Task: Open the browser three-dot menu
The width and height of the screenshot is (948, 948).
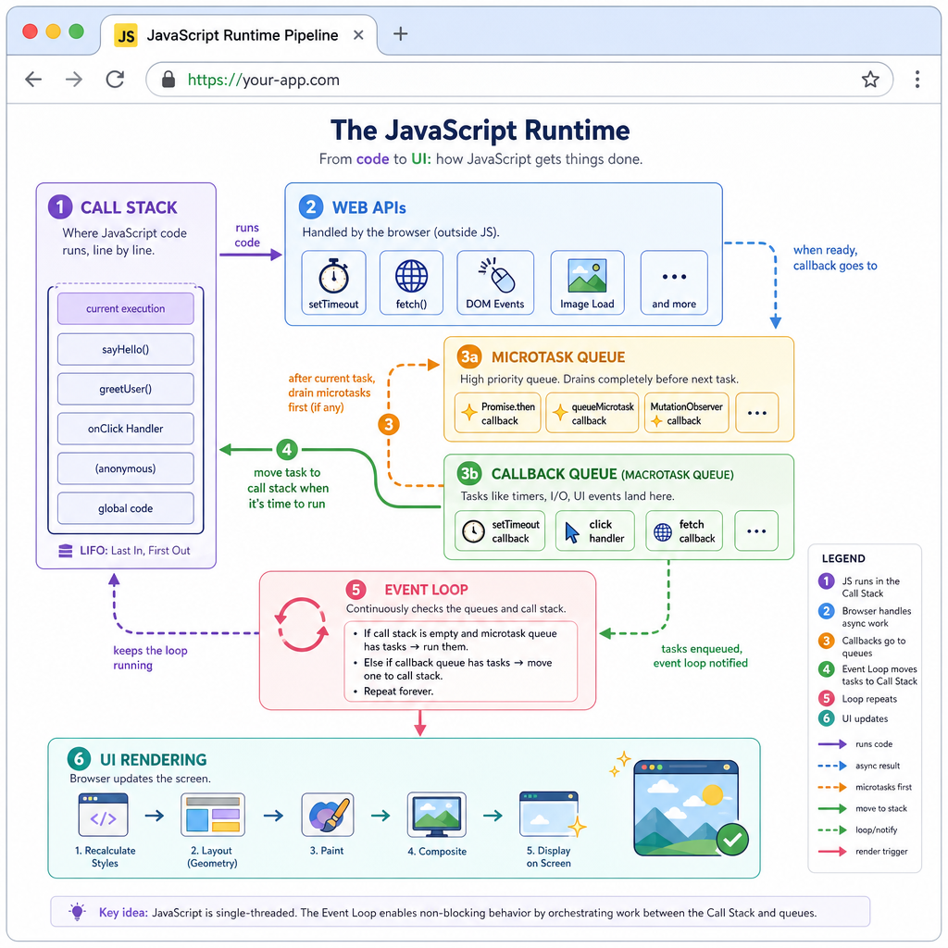Action: 917,80
